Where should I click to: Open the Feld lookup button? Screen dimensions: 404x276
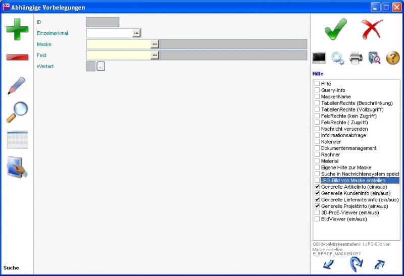pos(155,55)
